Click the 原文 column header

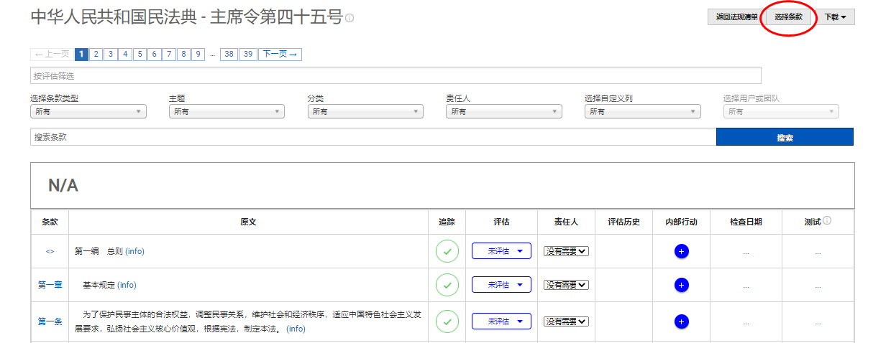[x=248, y=222]
